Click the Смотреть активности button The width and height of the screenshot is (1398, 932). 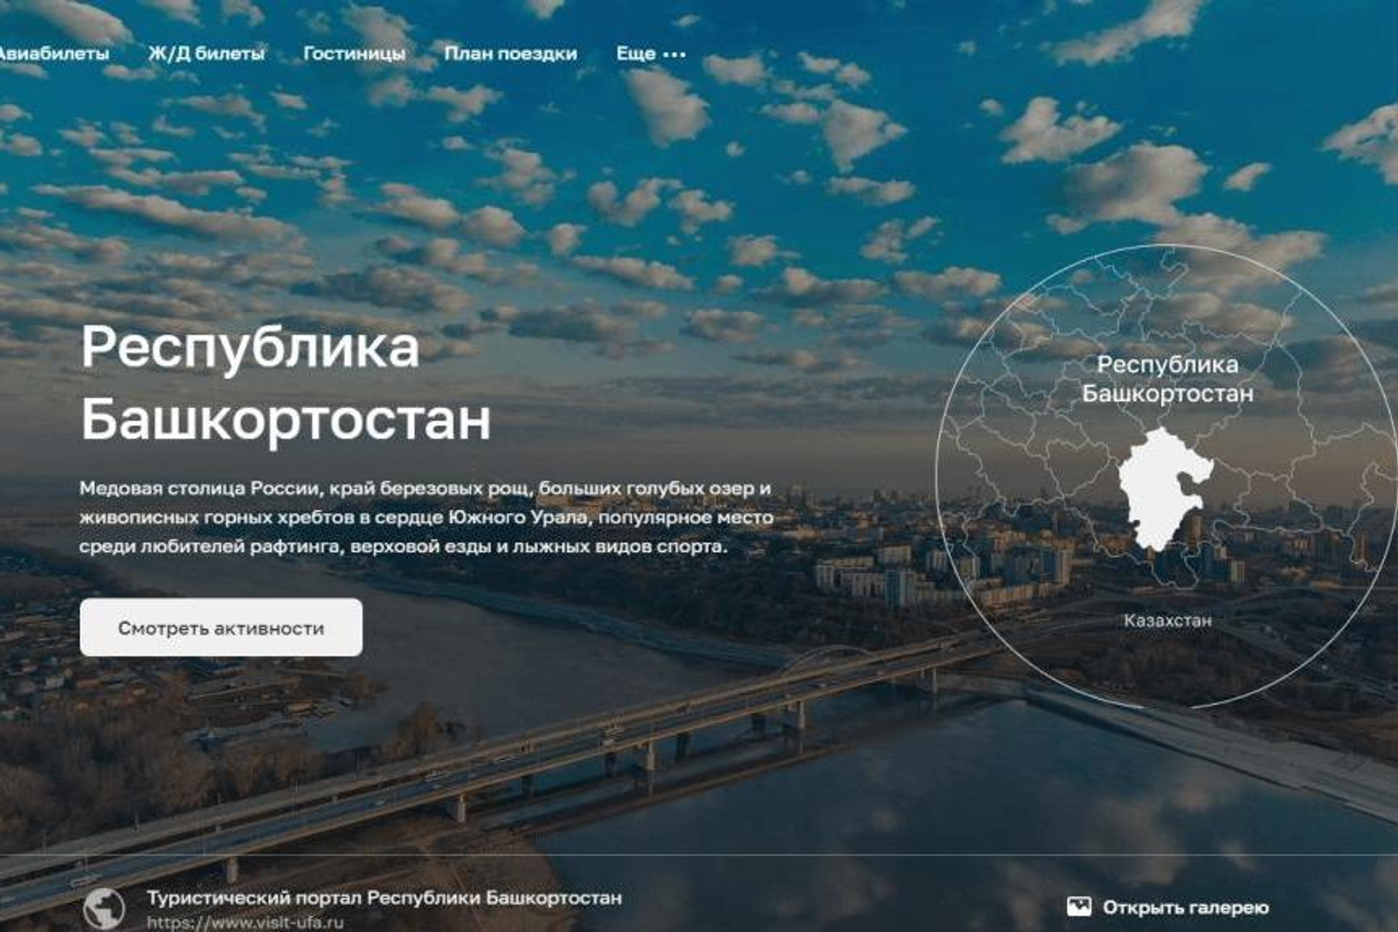click(221, 627)
